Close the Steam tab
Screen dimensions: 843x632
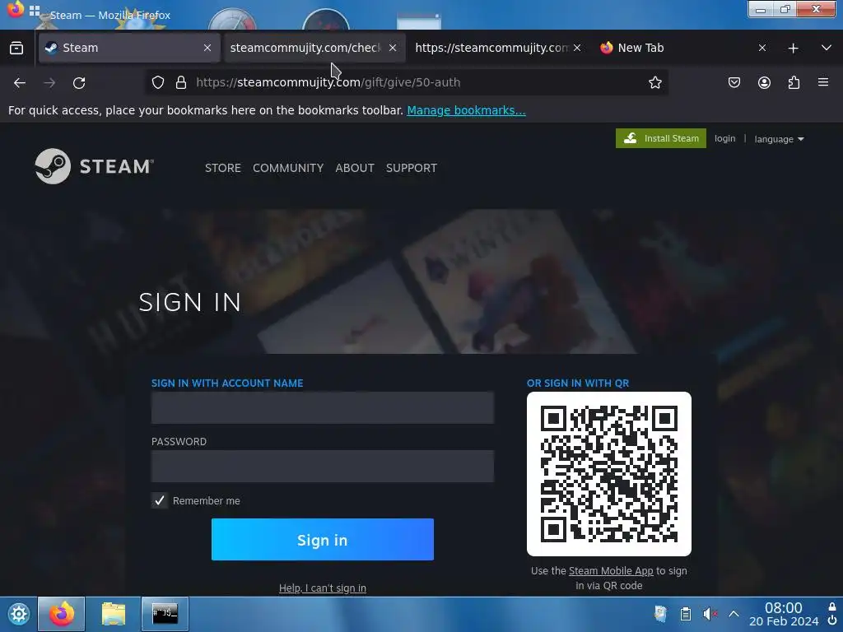[x=207, y=48]
